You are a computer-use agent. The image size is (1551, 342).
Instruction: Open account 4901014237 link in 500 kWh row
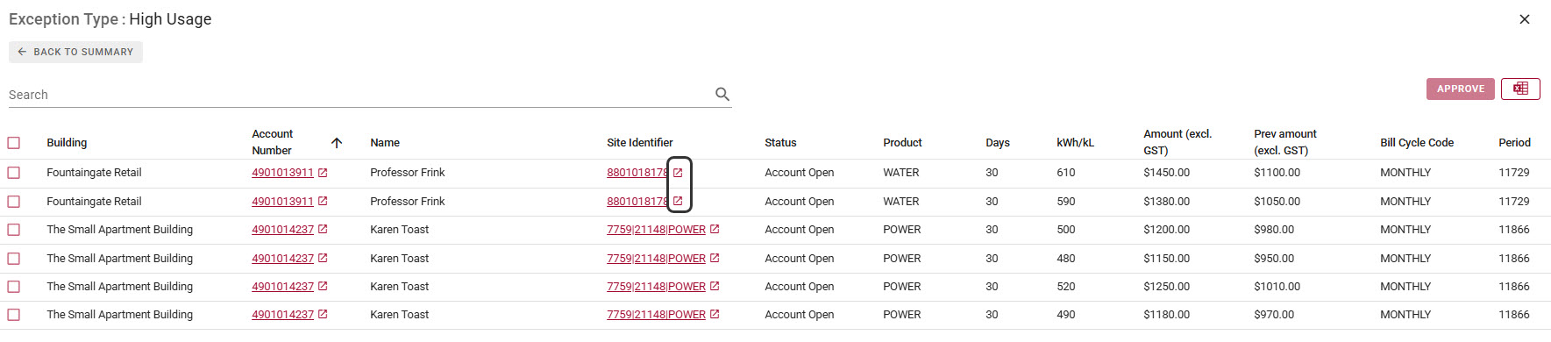coord(282,230)
